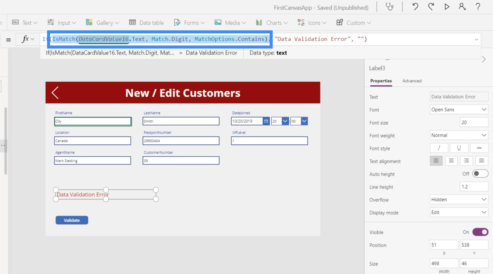Edit the Font size field

click(474, 122)
